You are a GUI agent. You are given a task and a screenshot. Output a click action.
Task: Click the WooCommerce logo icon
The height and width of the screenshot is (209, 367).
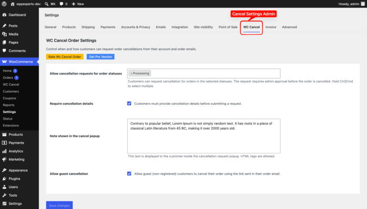point(4,62)
